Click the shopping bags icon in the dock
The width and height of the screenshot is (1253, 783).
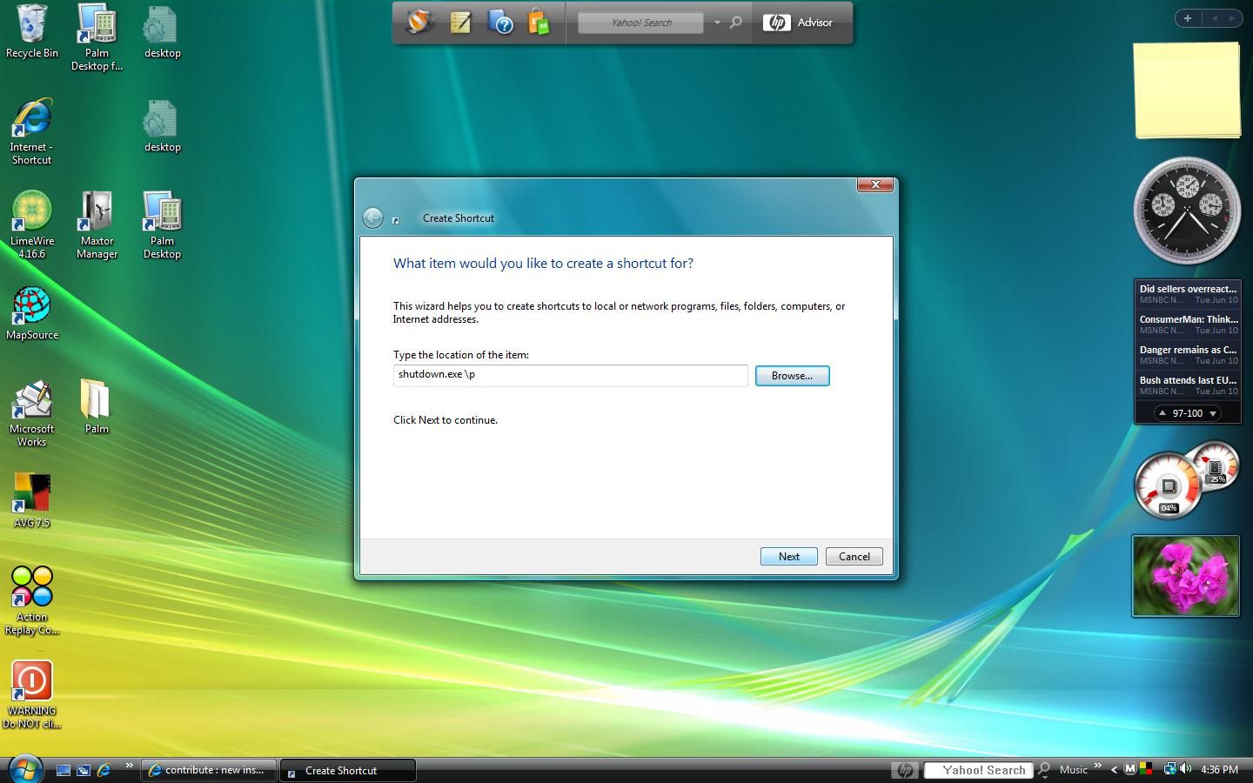(x=539, y=23)
